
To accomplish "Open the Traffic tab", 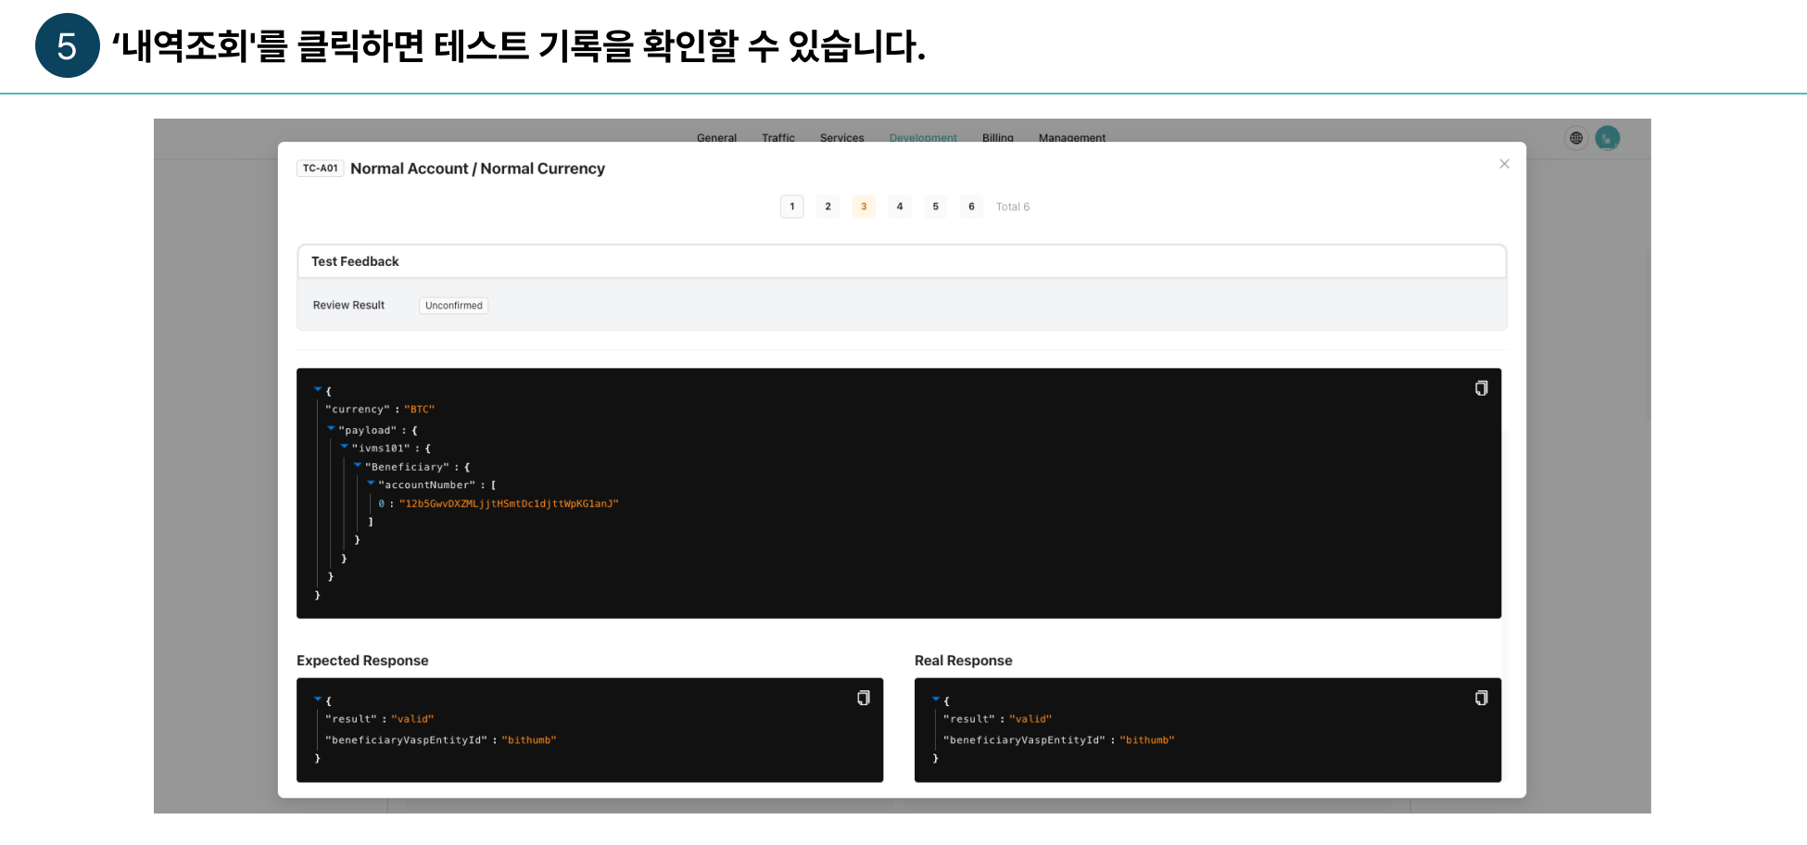I will [x=778, y=137].
